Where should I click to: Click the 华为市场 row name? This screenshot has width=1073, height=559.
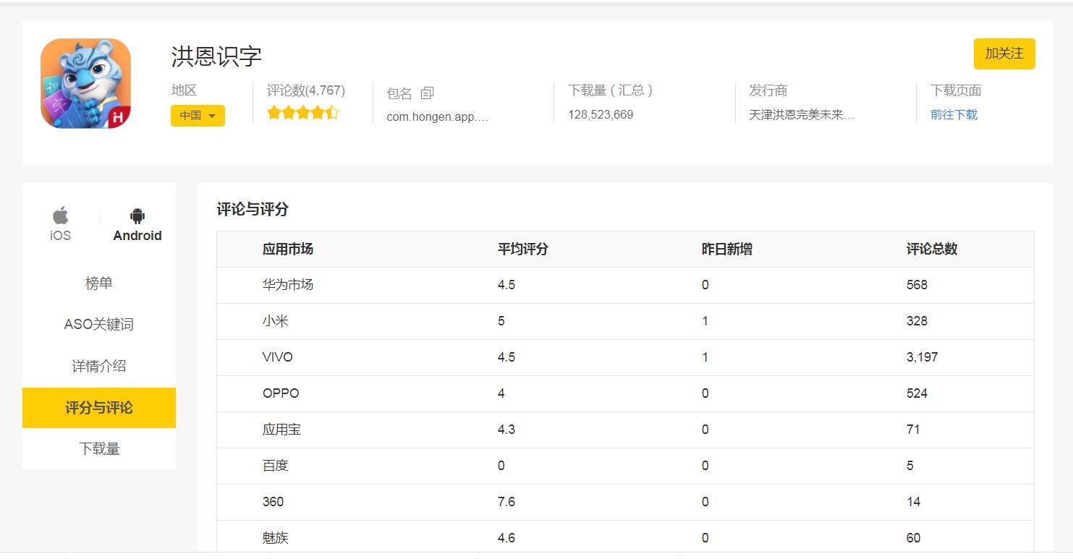tap(288, 285)
